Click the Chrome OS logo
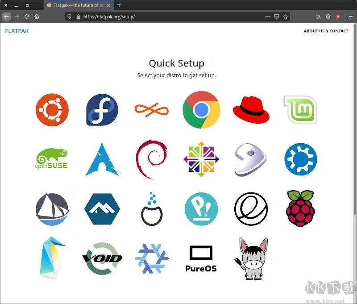Image resolution: width=357 pixels, height=304 pixels. (201, 110)
